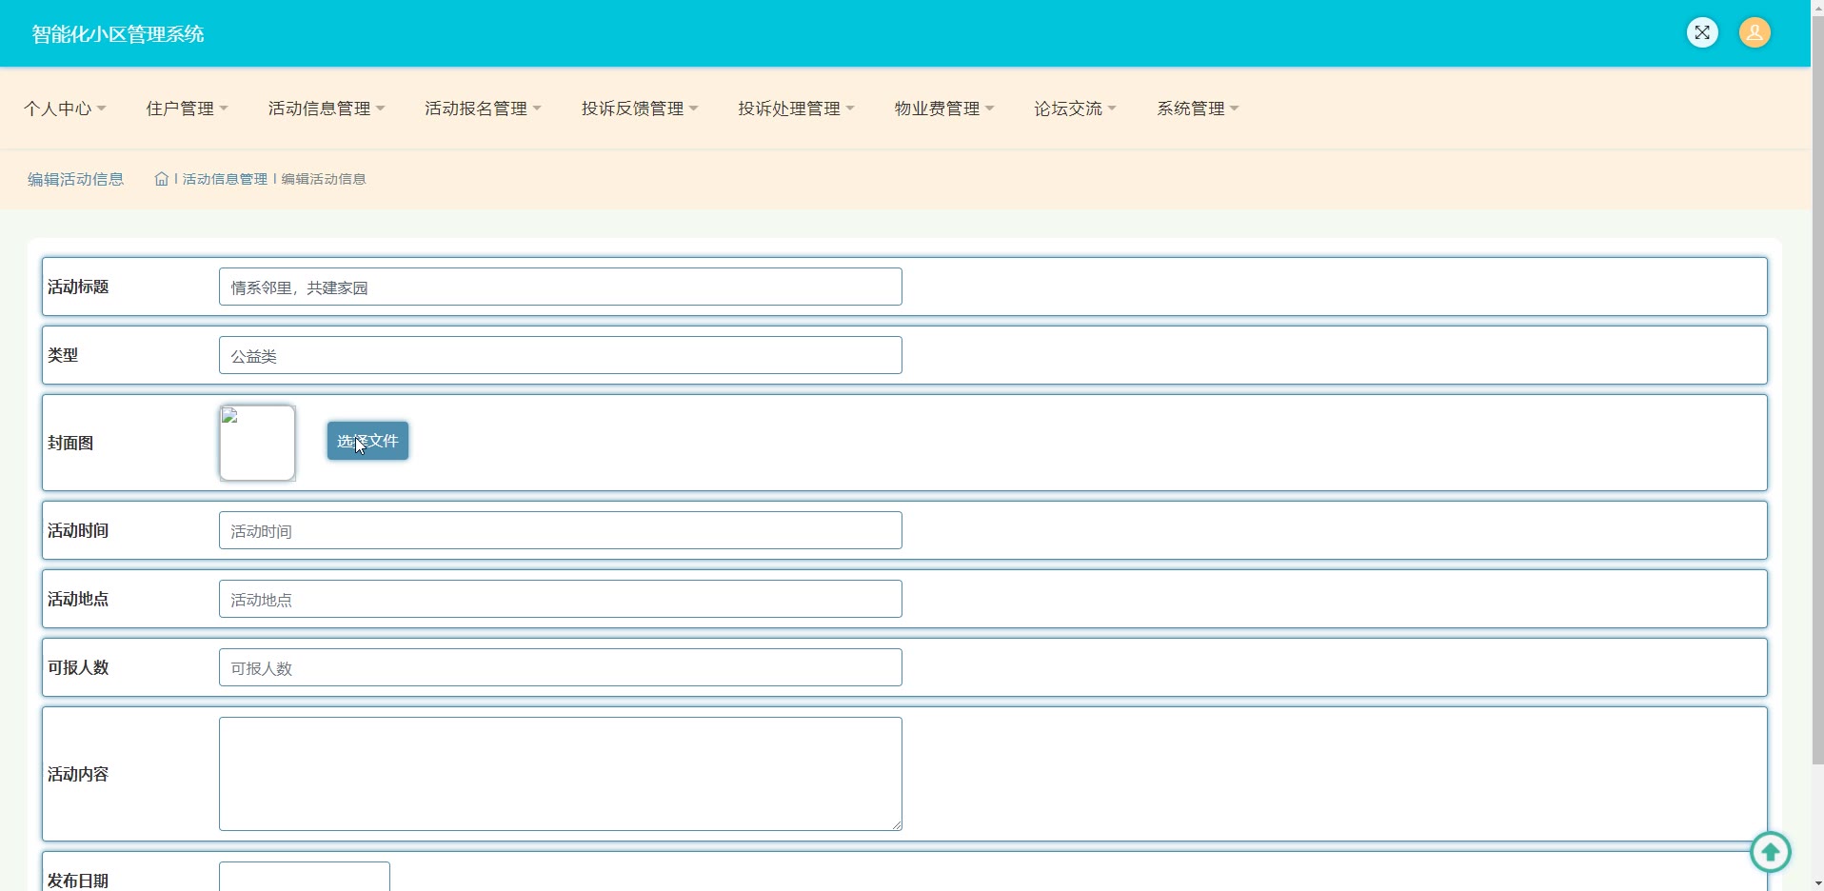Expand the 活动报名管理 menu
1824x891 pixels.
point(483,109)
